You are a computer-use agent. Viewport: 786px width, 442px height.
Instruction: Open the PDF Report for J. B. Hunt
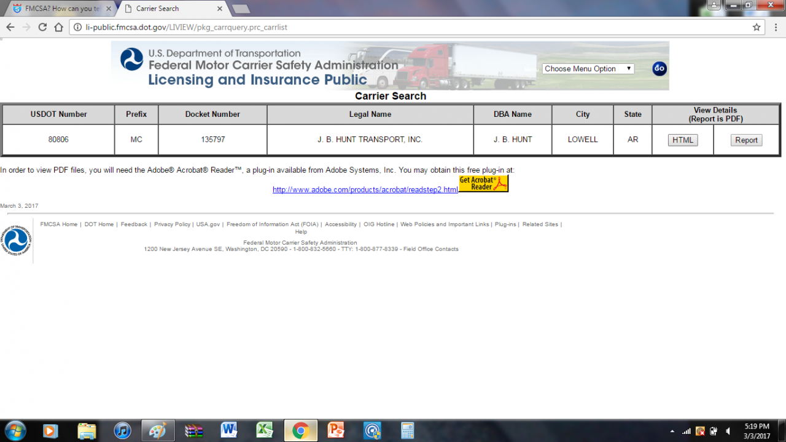[746, 140]
